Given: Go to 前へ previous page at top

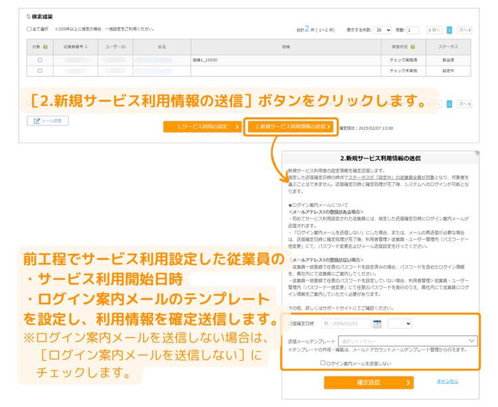Looking at the screenshot, I should click(434, 30).
